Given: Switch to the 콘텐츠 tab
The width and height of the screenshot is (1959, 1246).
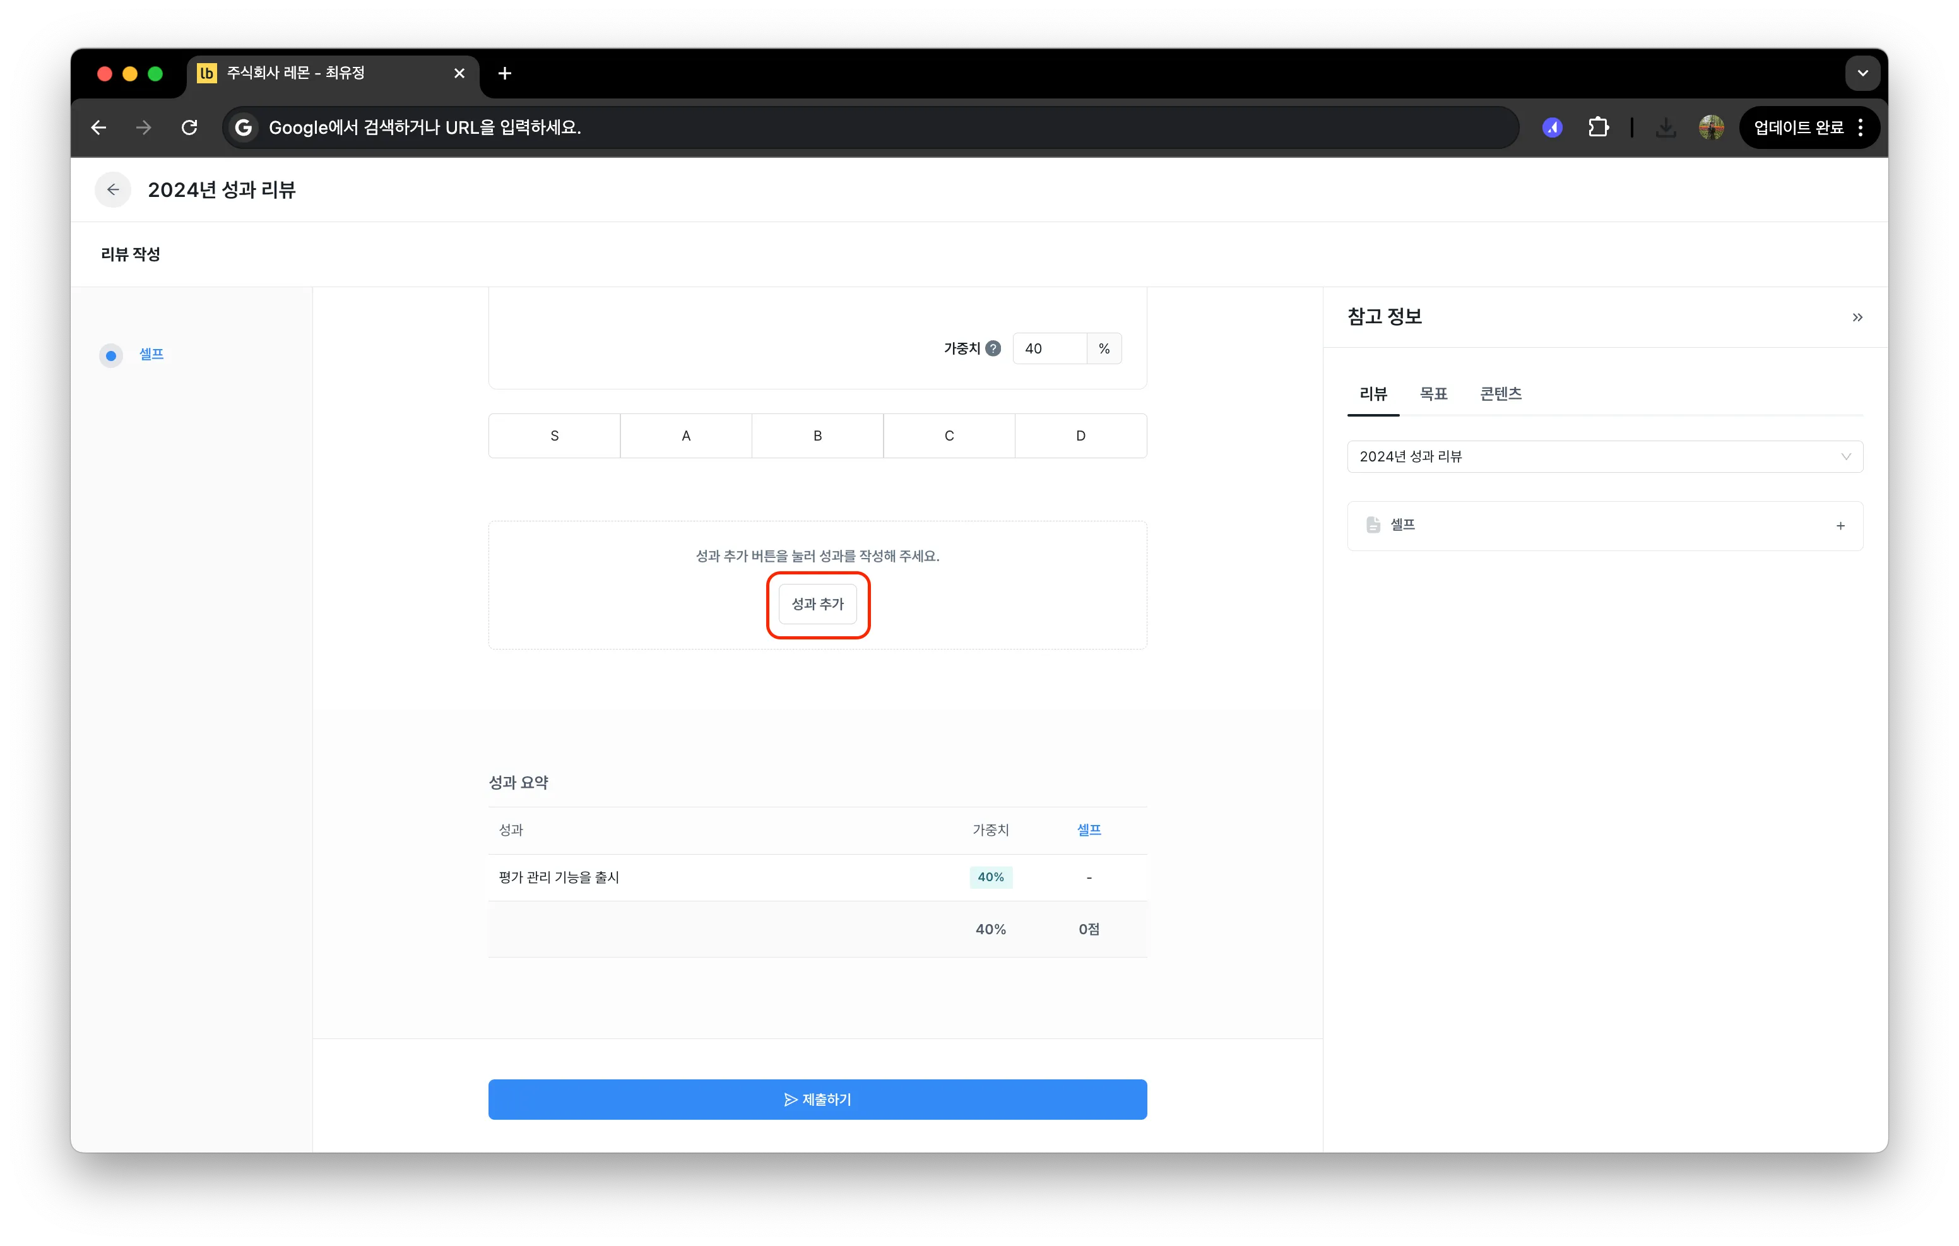Looking at the screenshot, I should coord(1500,394).
